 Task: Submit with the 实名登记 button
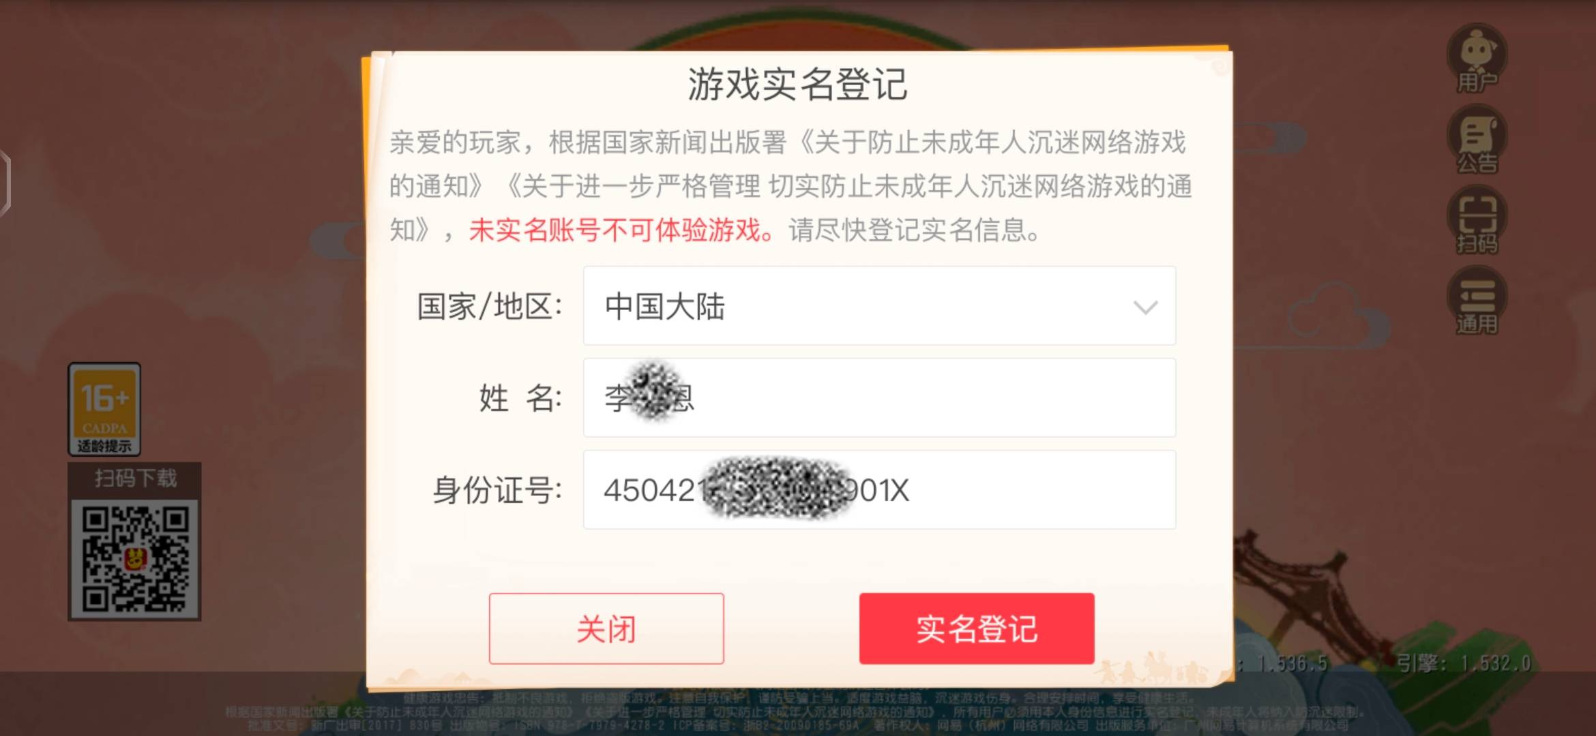(977, 628)
